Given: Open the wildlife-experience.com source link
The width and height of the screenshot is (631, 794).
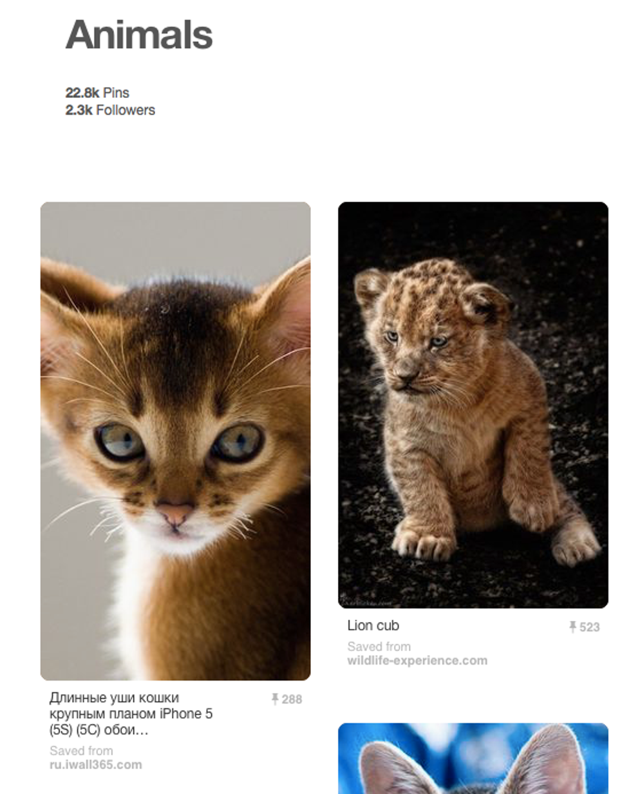Looking at the screenshot, I should [417, 661].
